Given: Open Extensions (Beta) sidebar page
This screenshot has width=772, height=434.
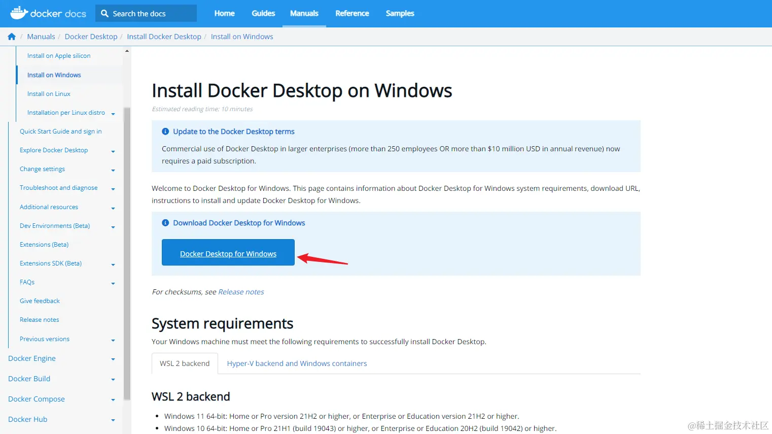Looking at the screenshot, I should click(44, 245).
